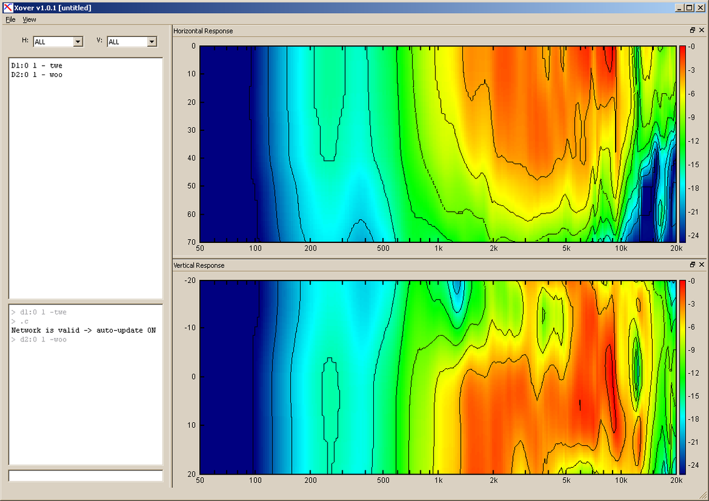Image resolution: width=709 pixels, height=501 pixels.
Task: Click the '> d2:0 1 -woo' console line
Action: pos(39,339)
